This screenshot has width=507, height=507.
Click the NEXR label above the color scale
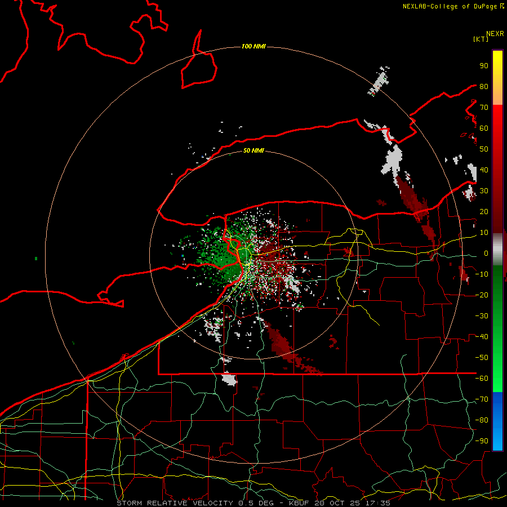495,34
